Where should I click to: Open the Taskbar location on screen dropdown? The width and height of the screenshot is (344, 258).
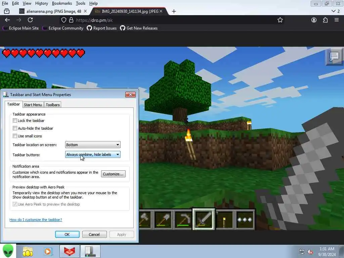click(93, 144)
